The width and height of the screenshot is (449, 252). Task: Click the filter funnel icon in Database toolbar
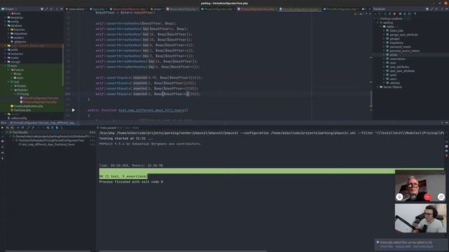tap(415, 14)
